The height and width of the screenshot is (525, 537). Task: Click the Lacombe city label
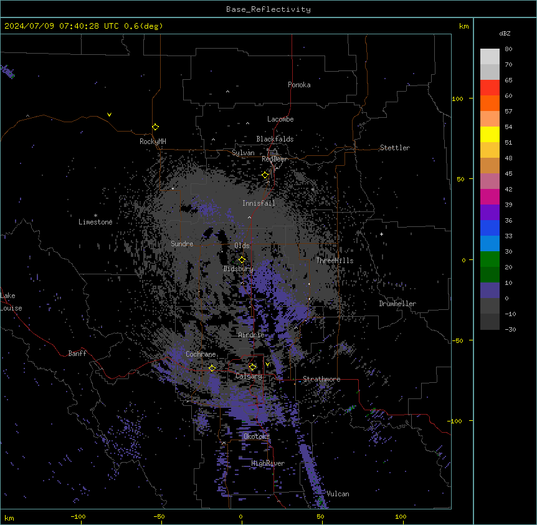coord(280,119)
